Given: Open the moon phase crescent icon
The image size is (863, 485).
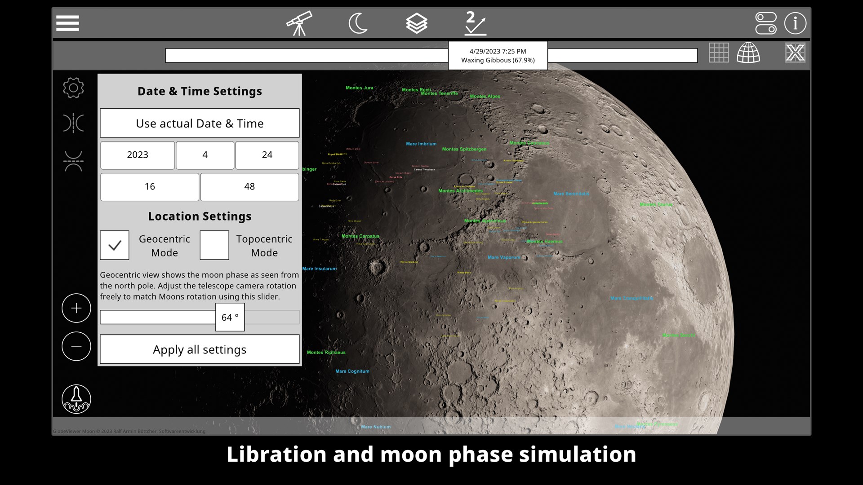Looking at the screenshot, I should (x=358, y=23).
